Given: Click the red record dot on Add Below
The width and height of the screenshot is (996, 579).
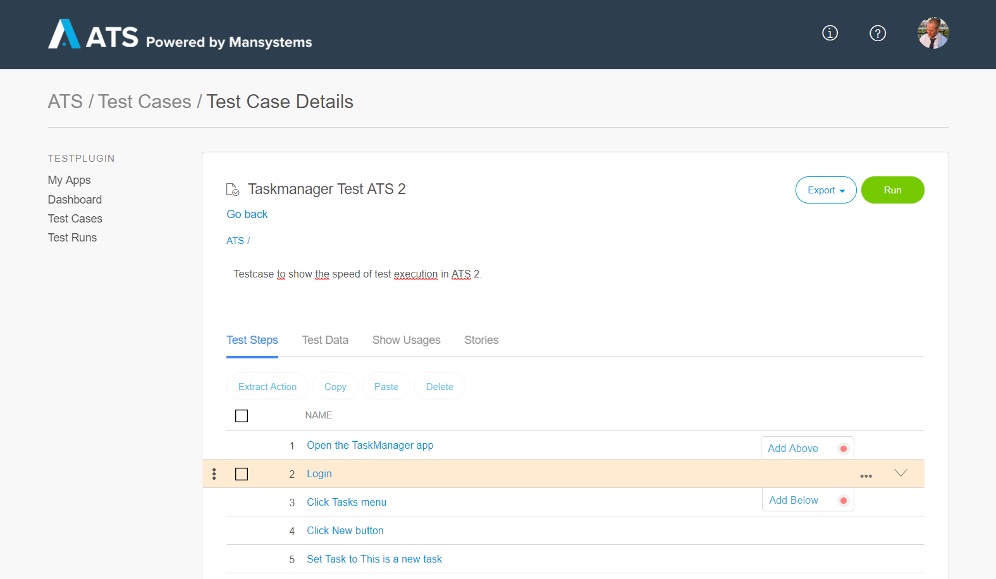Looking at the screenshot, I should coord(844,501).
